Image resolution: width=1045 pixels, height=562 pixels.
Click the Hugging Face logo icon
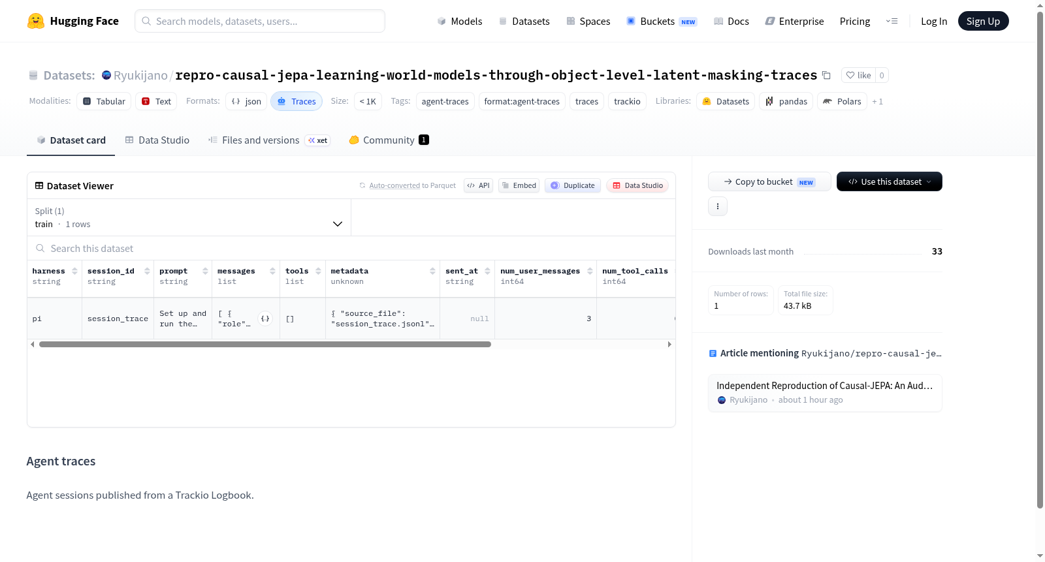35,21
